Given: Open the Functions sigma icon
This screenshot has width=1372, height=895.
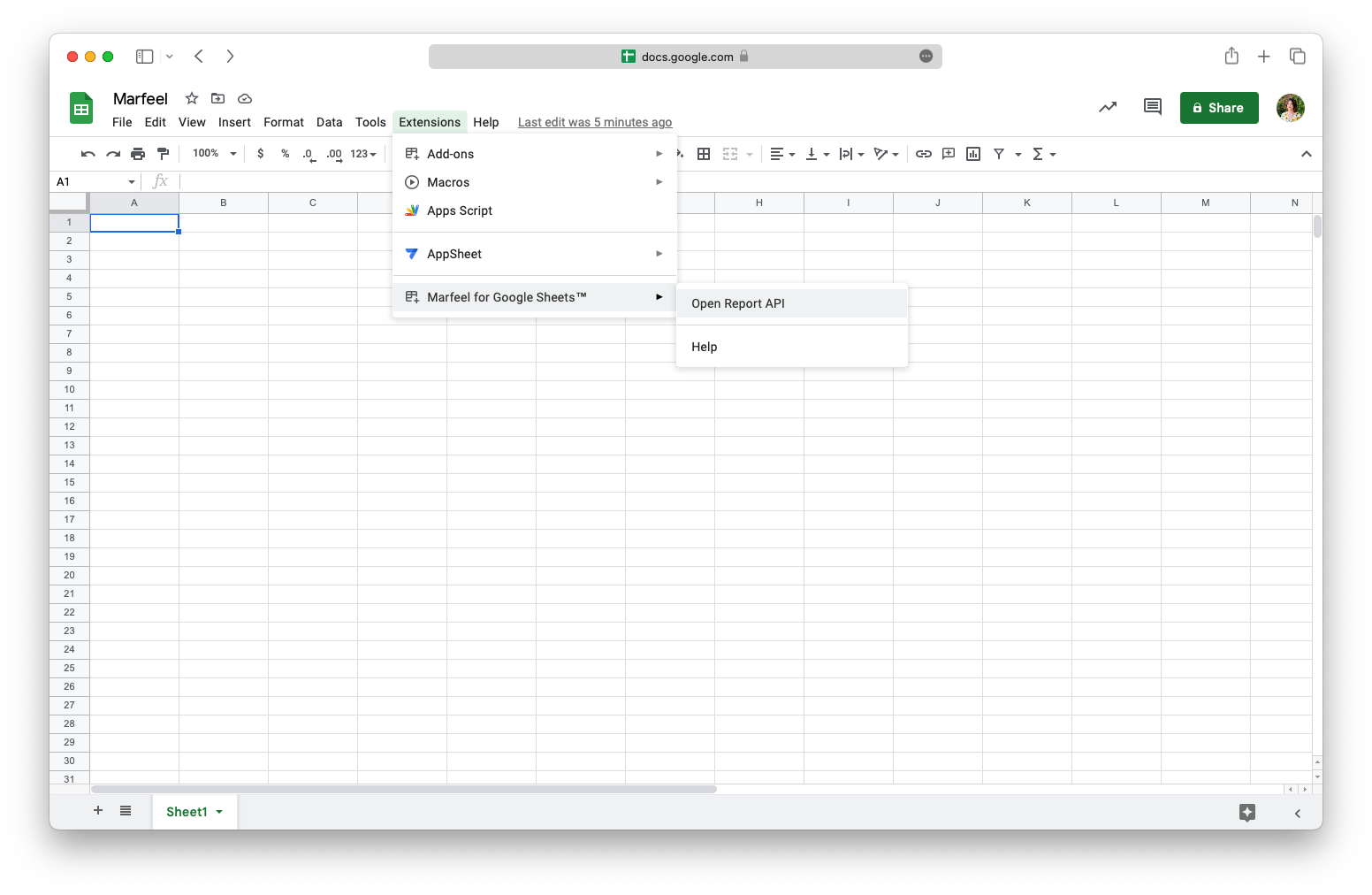Looking at the screenshot, I should (1040, 153).
